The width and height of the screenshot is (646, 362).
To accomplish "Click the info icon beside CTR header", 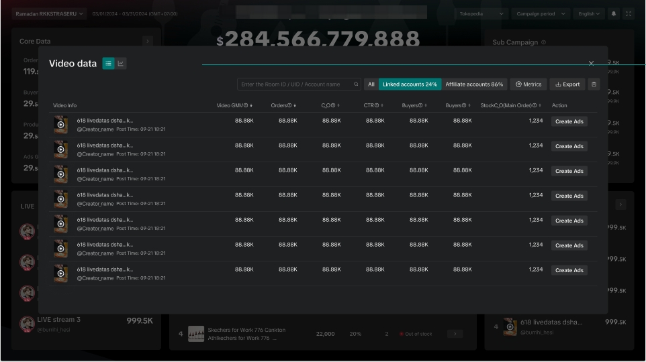I will [x=377, y=106].
